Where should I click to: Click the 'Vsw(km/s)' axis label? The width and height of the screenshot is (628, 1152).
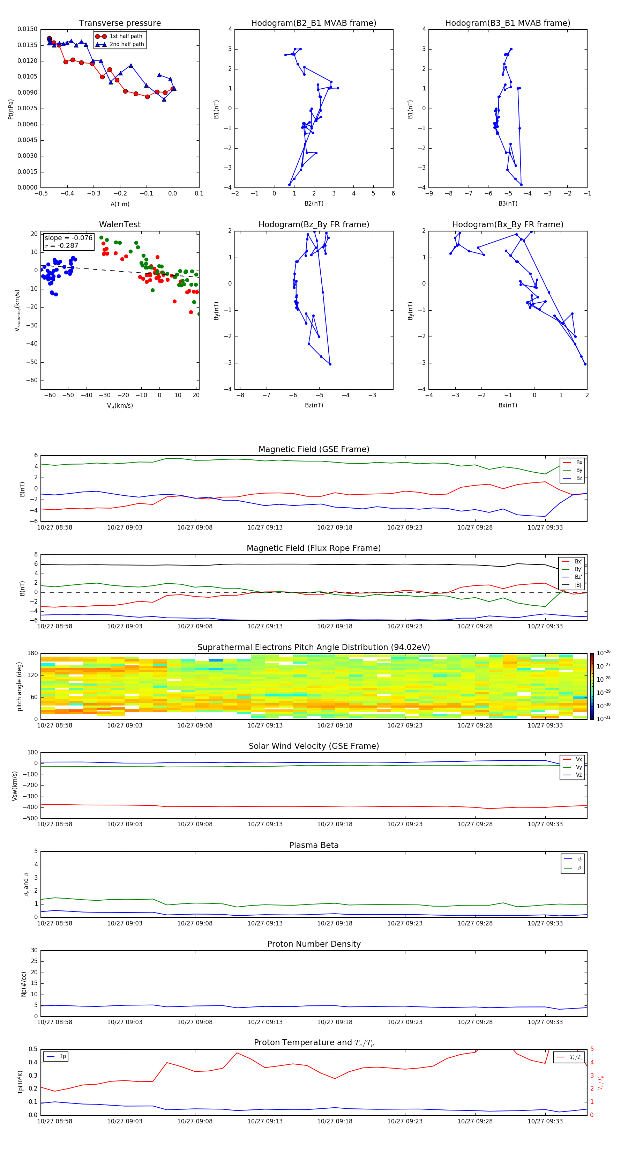(x=15, y=786)
